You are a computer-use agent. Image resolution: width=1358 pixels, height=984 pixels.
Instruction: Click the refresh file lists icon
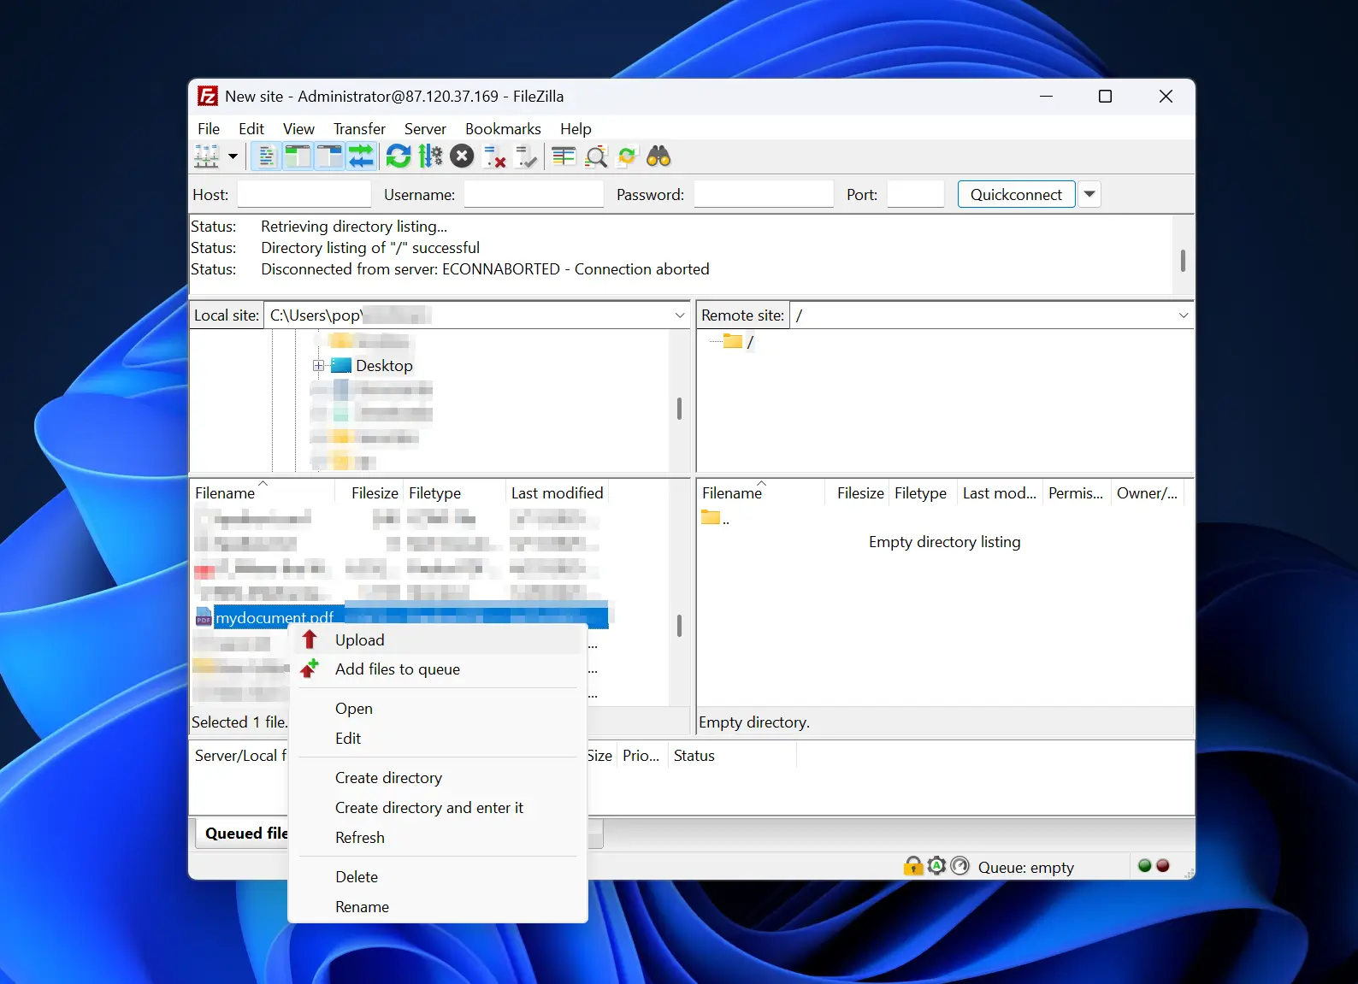point(399,156)
